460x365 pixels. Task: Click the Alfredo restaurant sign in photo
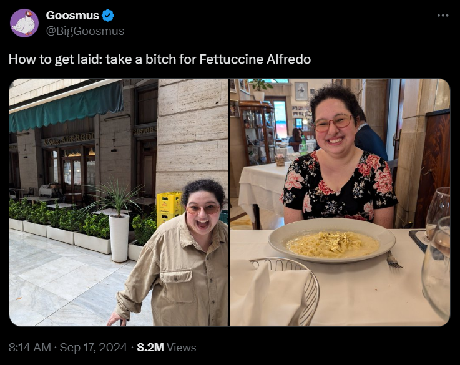point(68,140)
